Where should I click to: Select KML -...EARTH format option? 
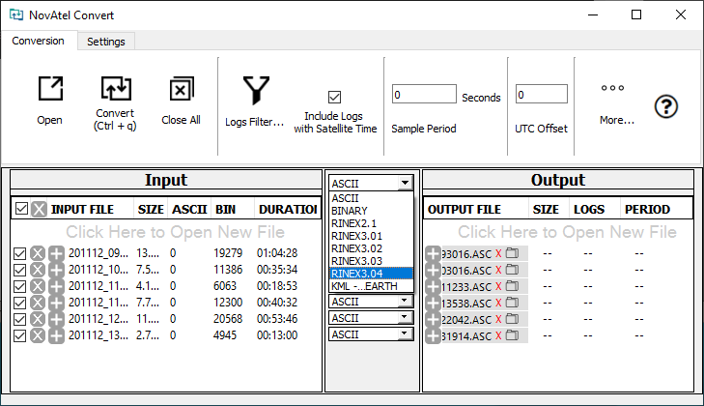tap(371, 286)
